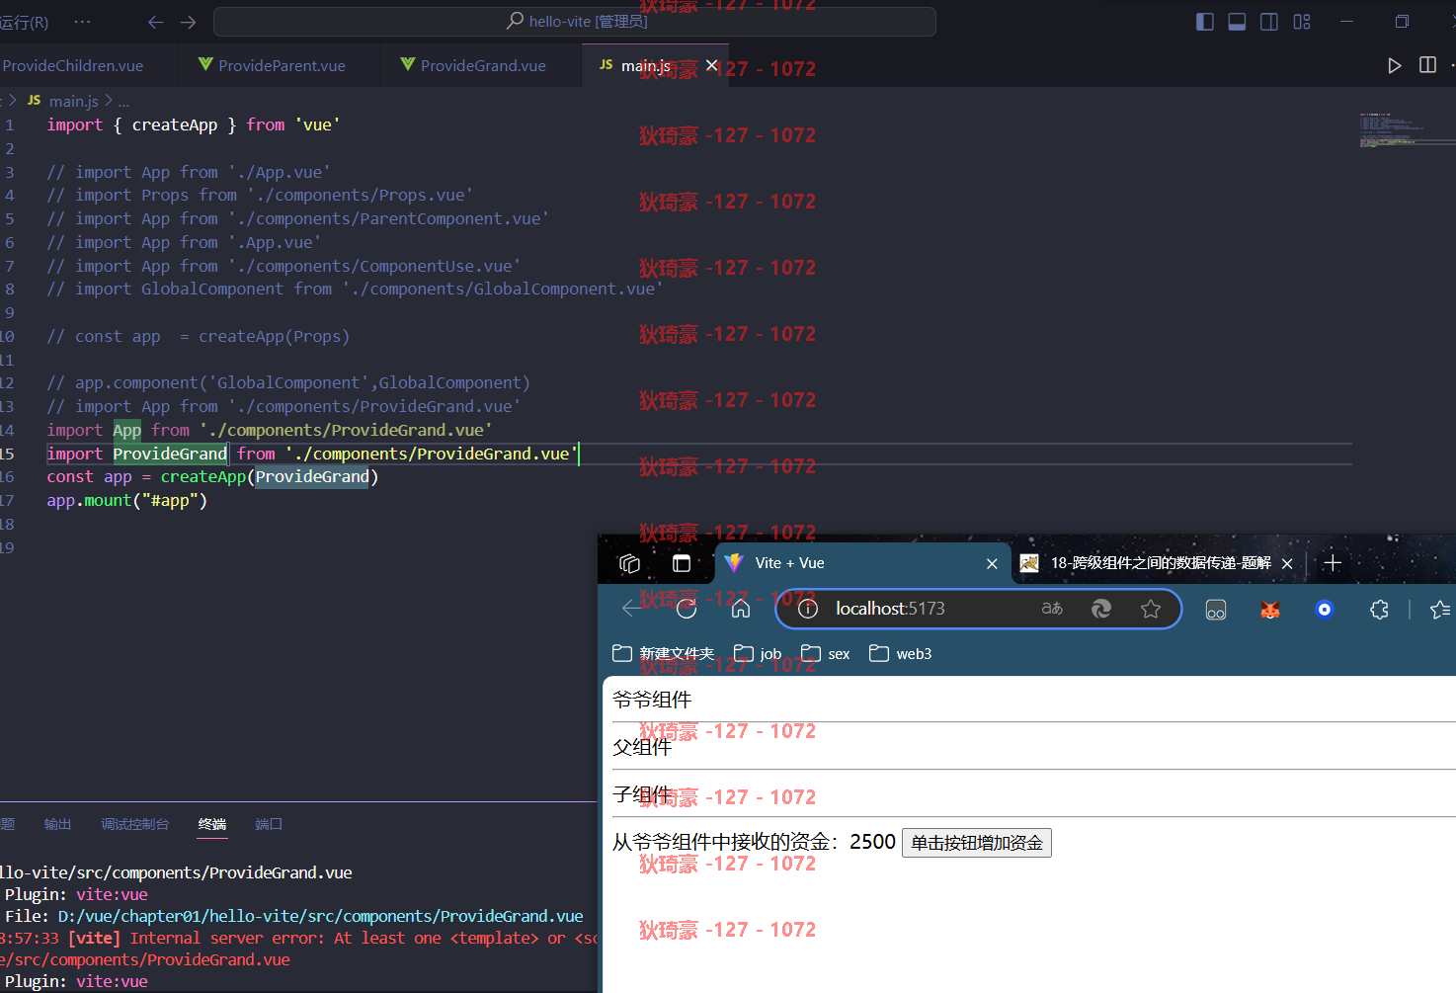
Task: Open the blue circle extension icon
Action: tap(1325, 610)
